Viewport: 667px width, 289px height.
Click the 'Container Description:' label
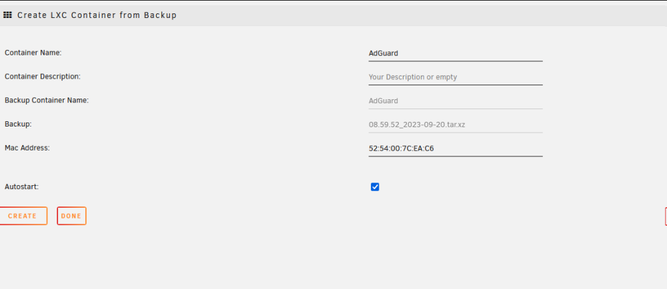coord(43,77)
